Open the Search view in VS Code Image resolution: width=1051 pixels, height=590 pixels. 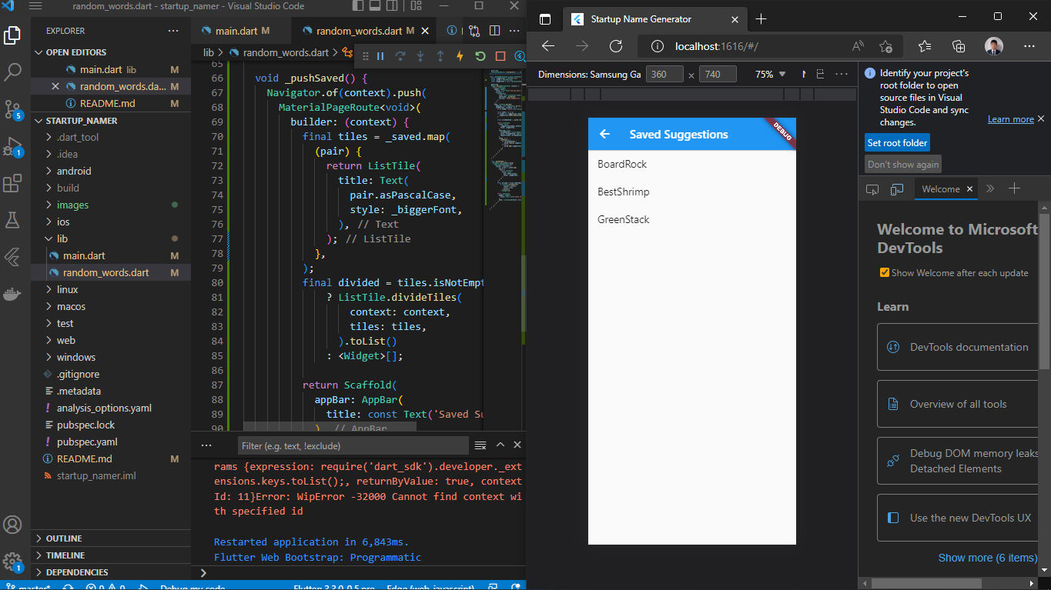pos(12,72)
